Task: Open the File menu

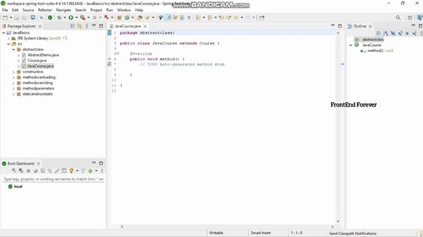Action: click(5, 10)
